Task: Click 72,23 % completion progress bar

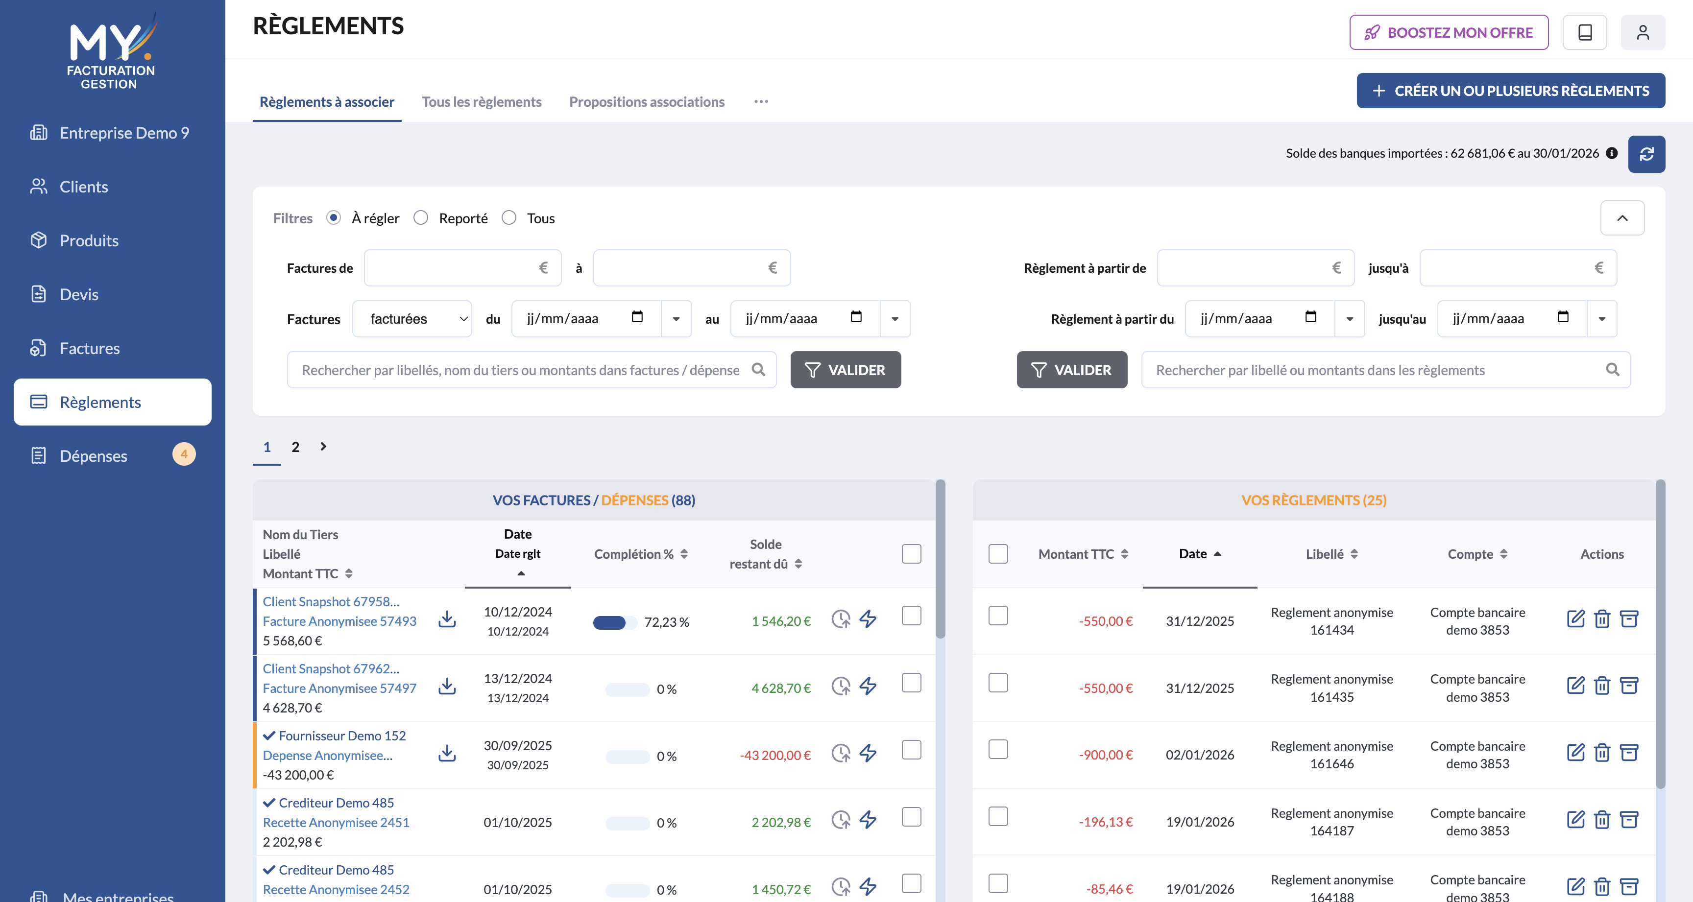Action: [614, 622]
